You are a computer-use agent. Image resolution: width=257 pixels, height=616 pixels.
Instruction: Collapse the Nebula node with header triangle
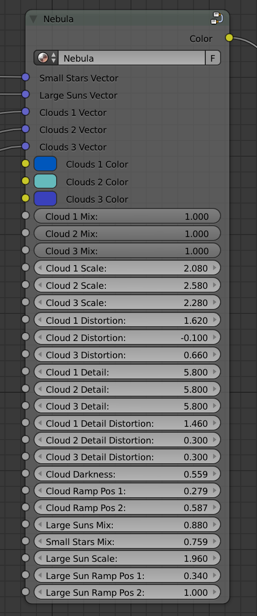[x=33, y=19]
